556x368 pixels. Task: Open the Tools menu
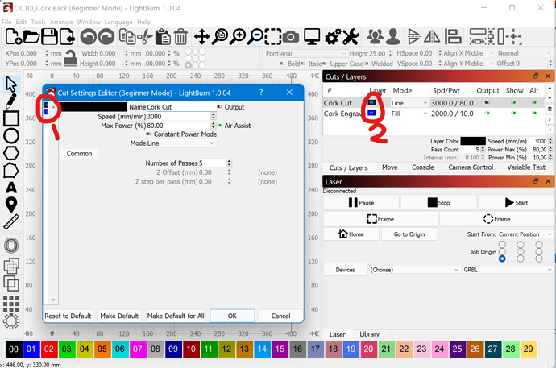pyautogui.click(x=39, y=22)
